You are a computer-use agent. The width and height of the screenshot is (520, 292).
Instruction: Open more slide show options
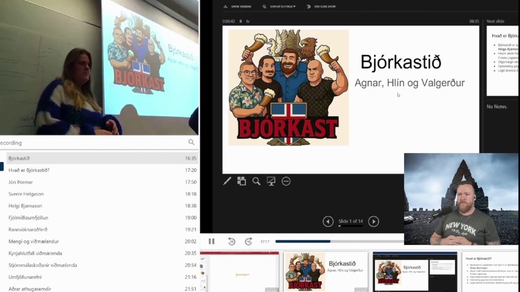pos(286,181)
